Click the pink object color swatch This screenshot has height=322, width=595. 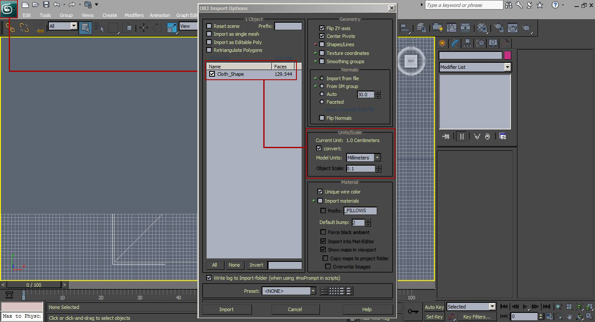(x=507, y=55)
